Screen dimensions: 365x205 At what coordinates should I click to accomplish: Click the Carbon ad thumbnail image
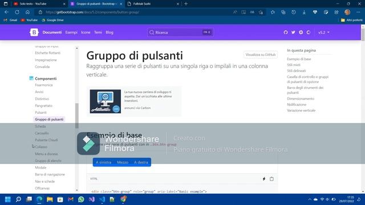106,101
